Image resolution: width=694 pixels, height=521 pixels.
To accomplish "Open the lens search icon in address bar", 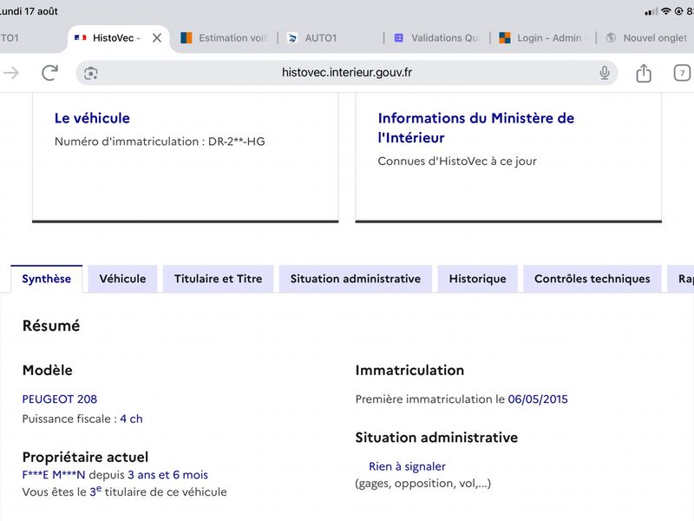I will point(91,73).
